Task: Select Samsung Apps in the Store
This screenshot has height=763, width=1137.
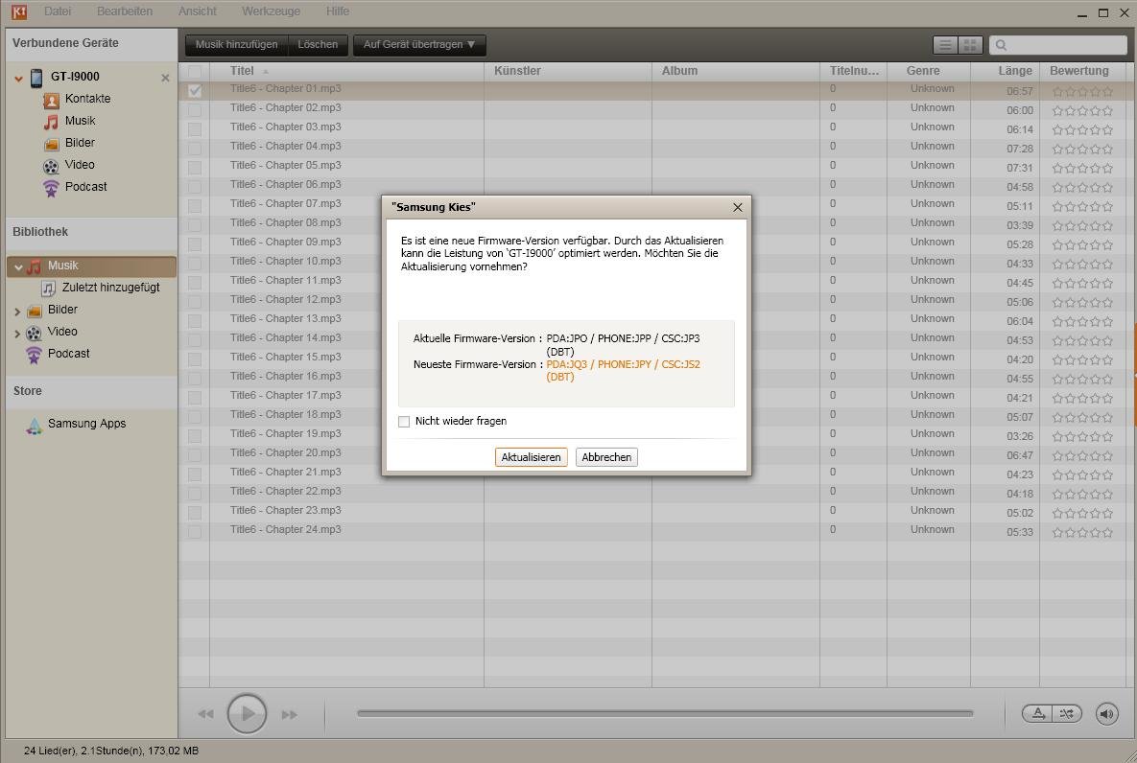Action: tap(87, 424)
